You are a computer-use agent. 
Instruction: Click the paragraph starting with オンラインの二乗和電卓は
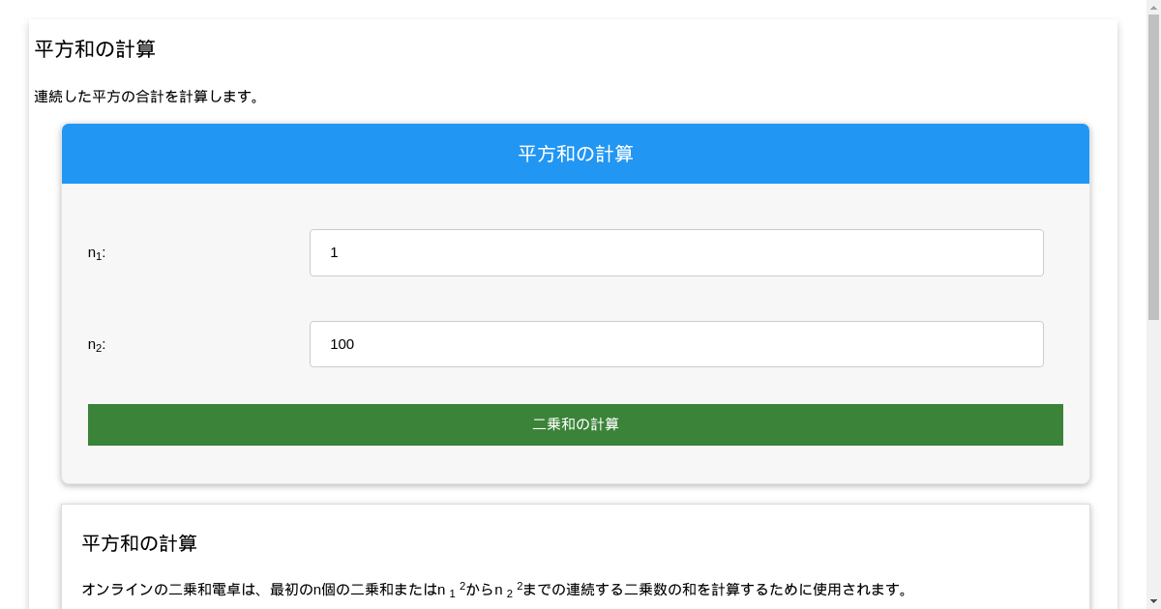(493, 590)
